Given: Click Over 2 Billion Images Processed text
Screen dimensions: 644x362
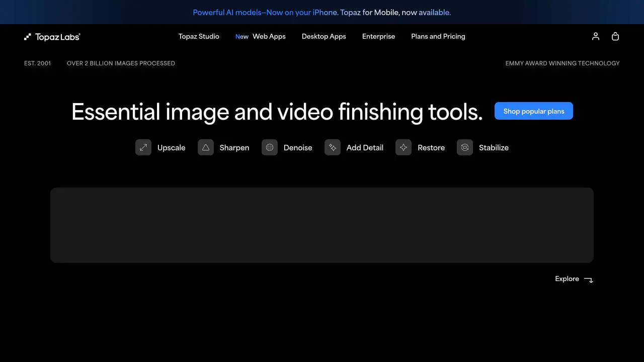Looking at the screenshot, I should click(x=121, y=63).
